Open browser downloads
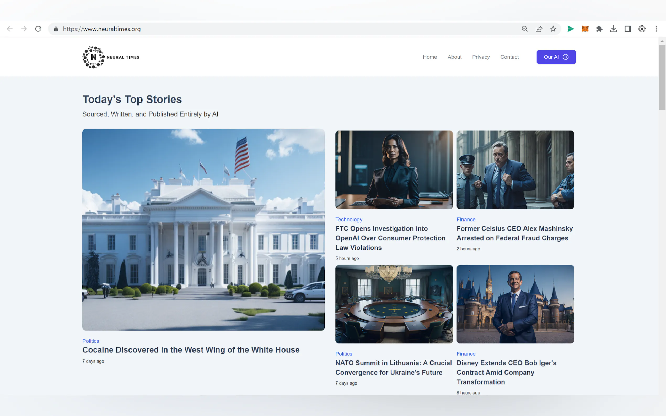Image resolution: width=666 pixels, height=416 pixels. click(x=613, y=29)
